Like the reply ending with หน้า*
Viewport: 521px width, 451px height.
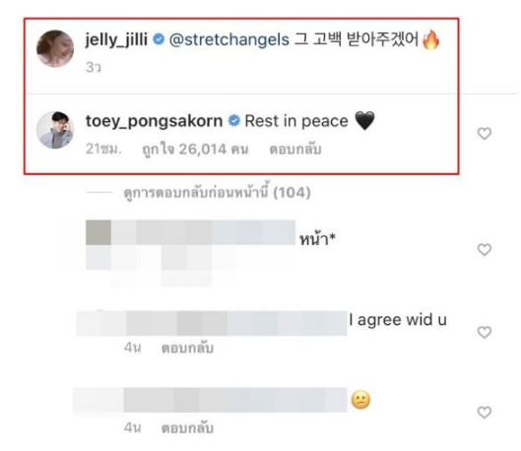coord(485,249)
